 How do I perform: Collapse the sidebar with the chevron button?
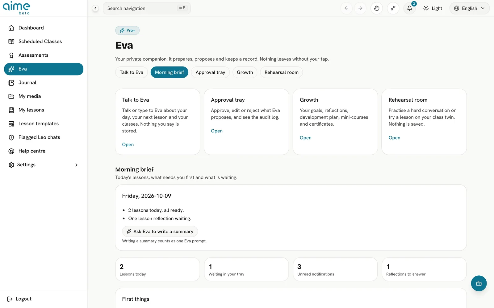(95, 8)
